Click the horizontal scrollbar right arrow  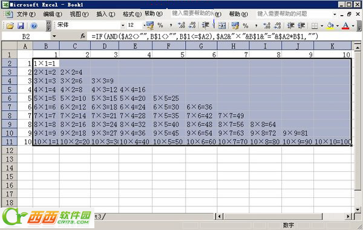[348, 216]
